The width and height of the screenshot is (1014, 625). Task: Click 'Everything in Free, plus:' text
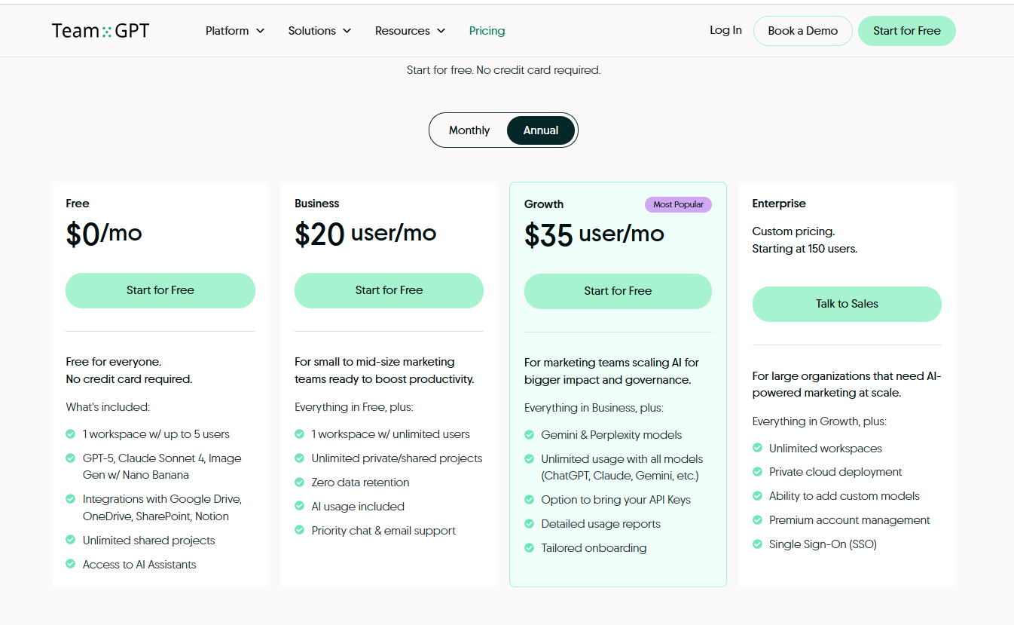pos(354,407)
